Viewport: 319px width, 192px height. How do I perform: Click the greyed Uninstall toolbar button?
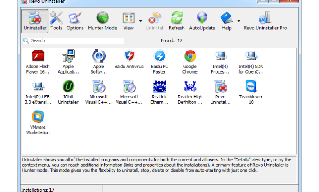pos(155,21)
